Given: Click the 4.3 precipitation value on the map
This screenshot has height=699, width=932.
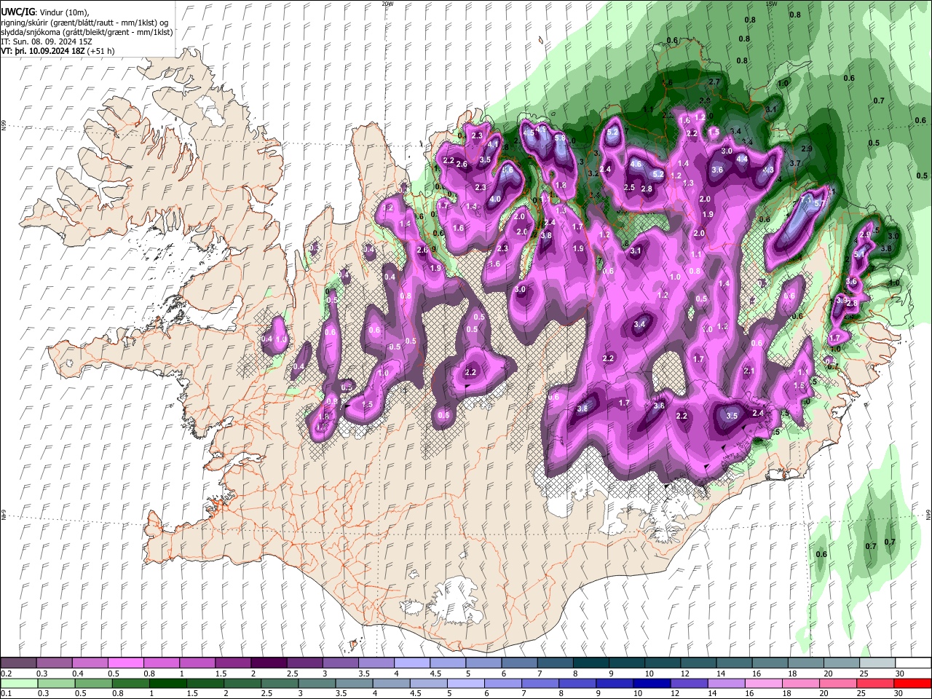Looking at the screenshot, I should [768, 170].
